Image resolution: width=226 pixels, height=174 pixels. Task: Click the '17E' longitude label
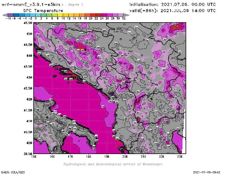tap(70, 157)
